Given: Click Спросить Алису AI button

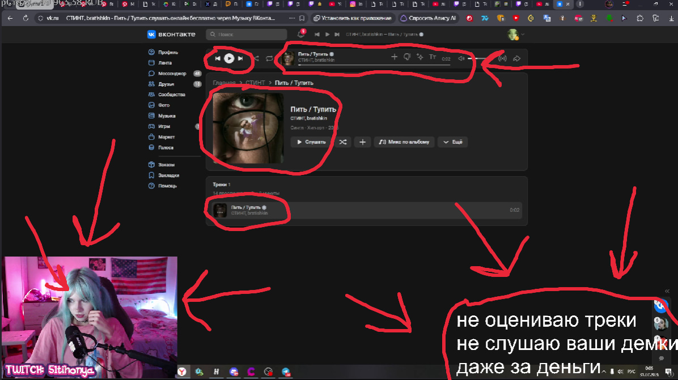Looking at the screenshot, I should click(428, 18).
